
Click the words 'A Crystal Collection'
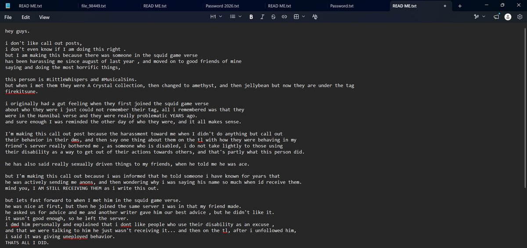pos(113,86)
